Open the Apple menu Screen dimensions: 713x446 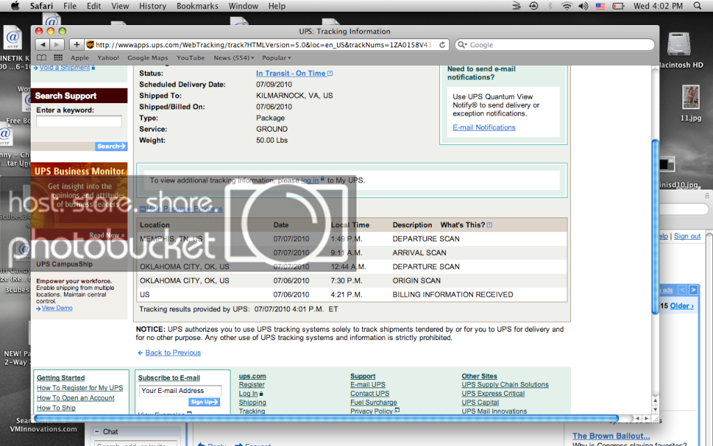[15, 6]
